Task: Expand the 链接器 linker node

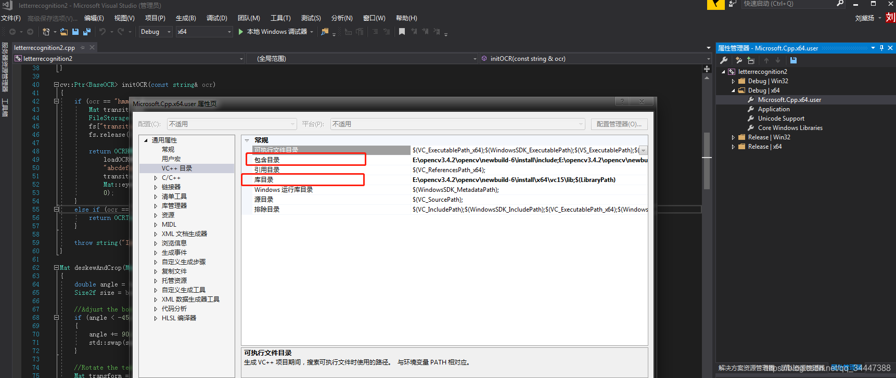Action: pyautogui.click(x=156, y=187)
